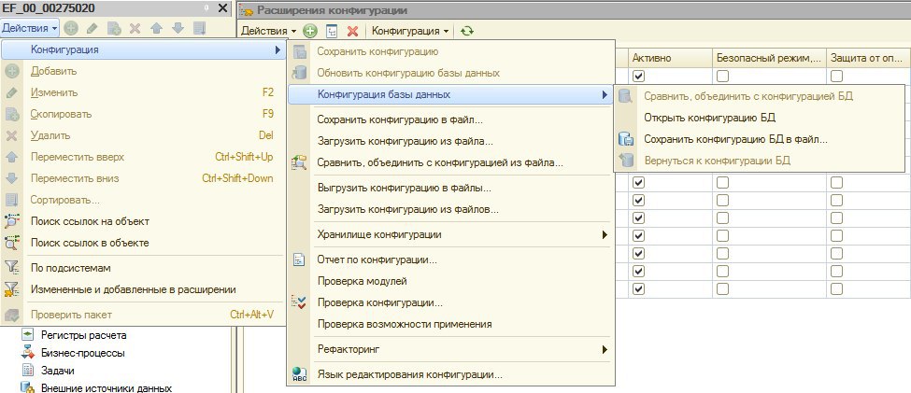Open Конфигурация dropdown in extensions toolbar

pos(410,31)
